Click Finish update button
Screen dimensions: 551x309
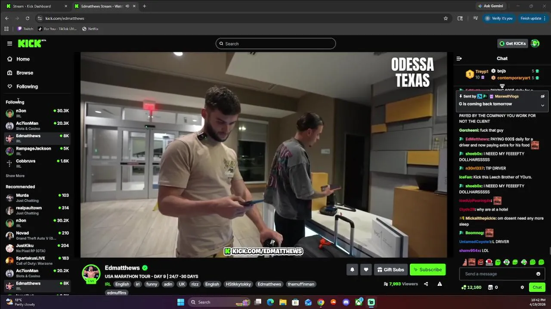(x=533, y=18)
